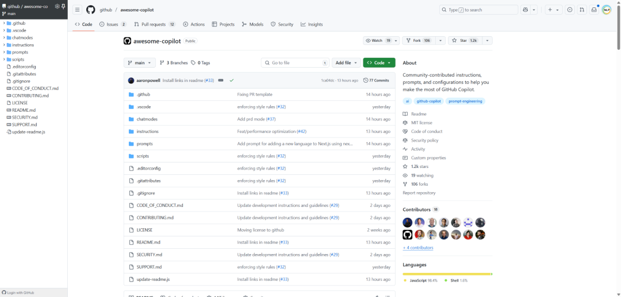This screenshot has width=621, height=297.
Task: Open the Add file dropdown
Action: [x=346, y=63]
